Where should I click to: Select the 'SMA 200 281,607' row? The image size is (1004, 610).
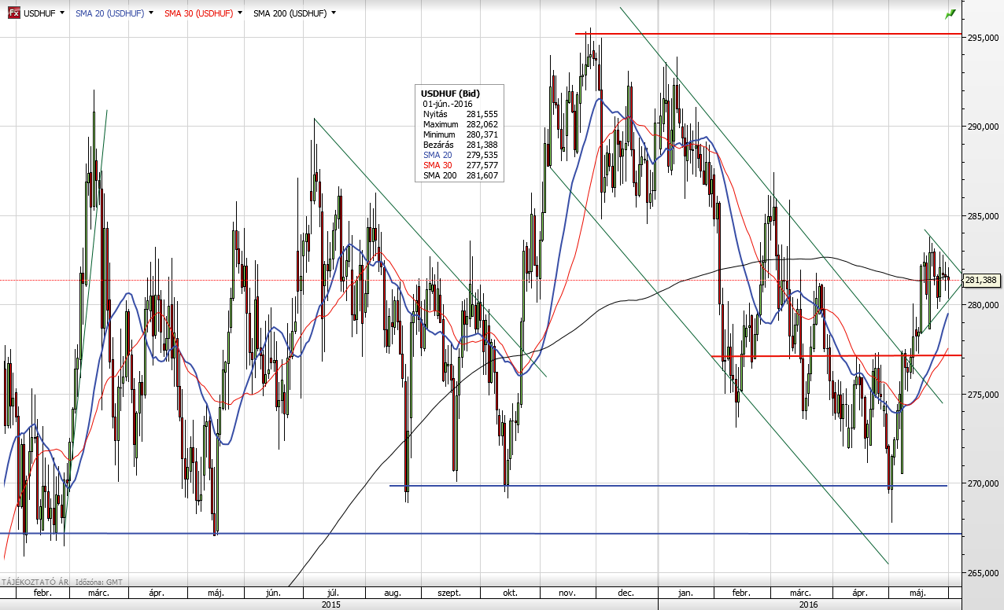click(460, 175)
